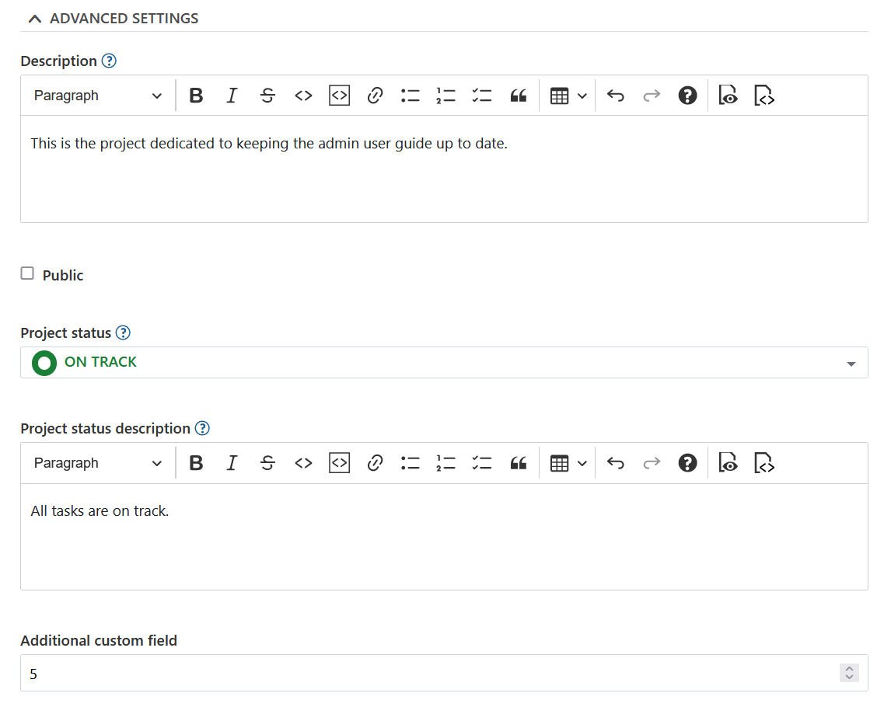This screenshot has height=707, width=891.
Task: Click help icon next to Project status label
Action: click(123, 333)
